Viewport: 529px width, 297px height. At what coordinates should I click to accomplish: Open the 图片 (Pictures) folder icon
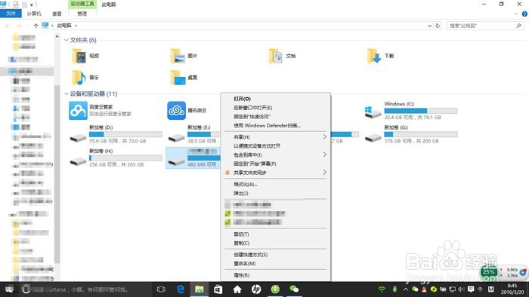click(178, 57)
